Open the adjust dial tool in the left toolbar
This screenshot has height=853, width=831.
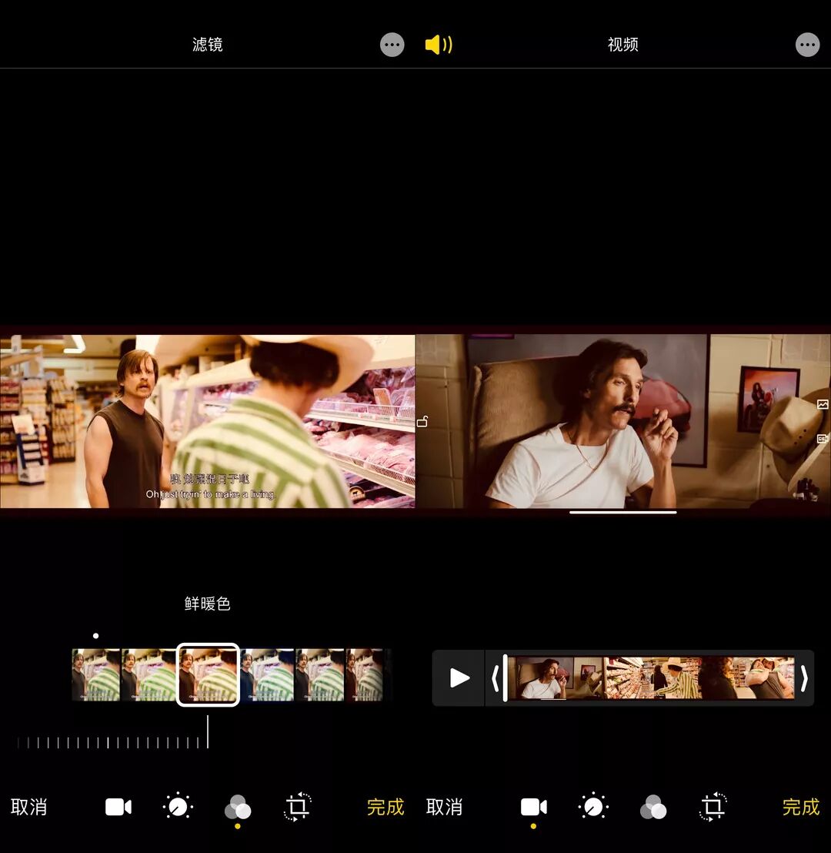[178, 807]
